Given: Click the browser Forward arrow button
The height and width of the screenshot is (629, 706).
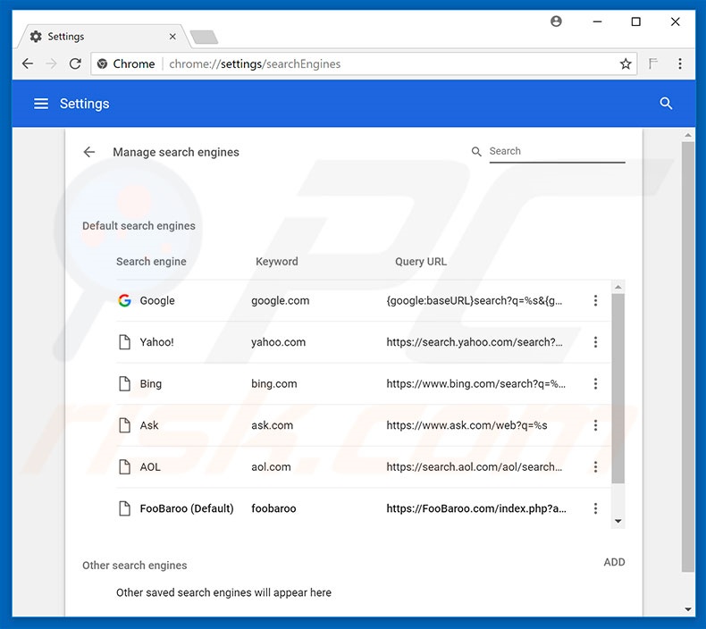Looking at the screenshot, I should point(51,64).
